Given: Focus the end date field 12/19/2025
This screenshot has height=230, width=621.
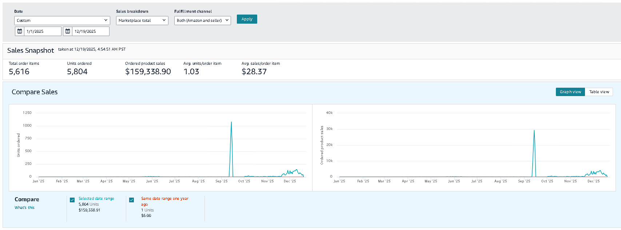Looking at the screenshot, I should tap(90, 31).
